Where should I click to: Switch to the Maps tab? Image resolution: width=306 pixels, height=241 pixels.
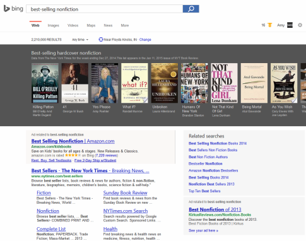click(91, 25)
